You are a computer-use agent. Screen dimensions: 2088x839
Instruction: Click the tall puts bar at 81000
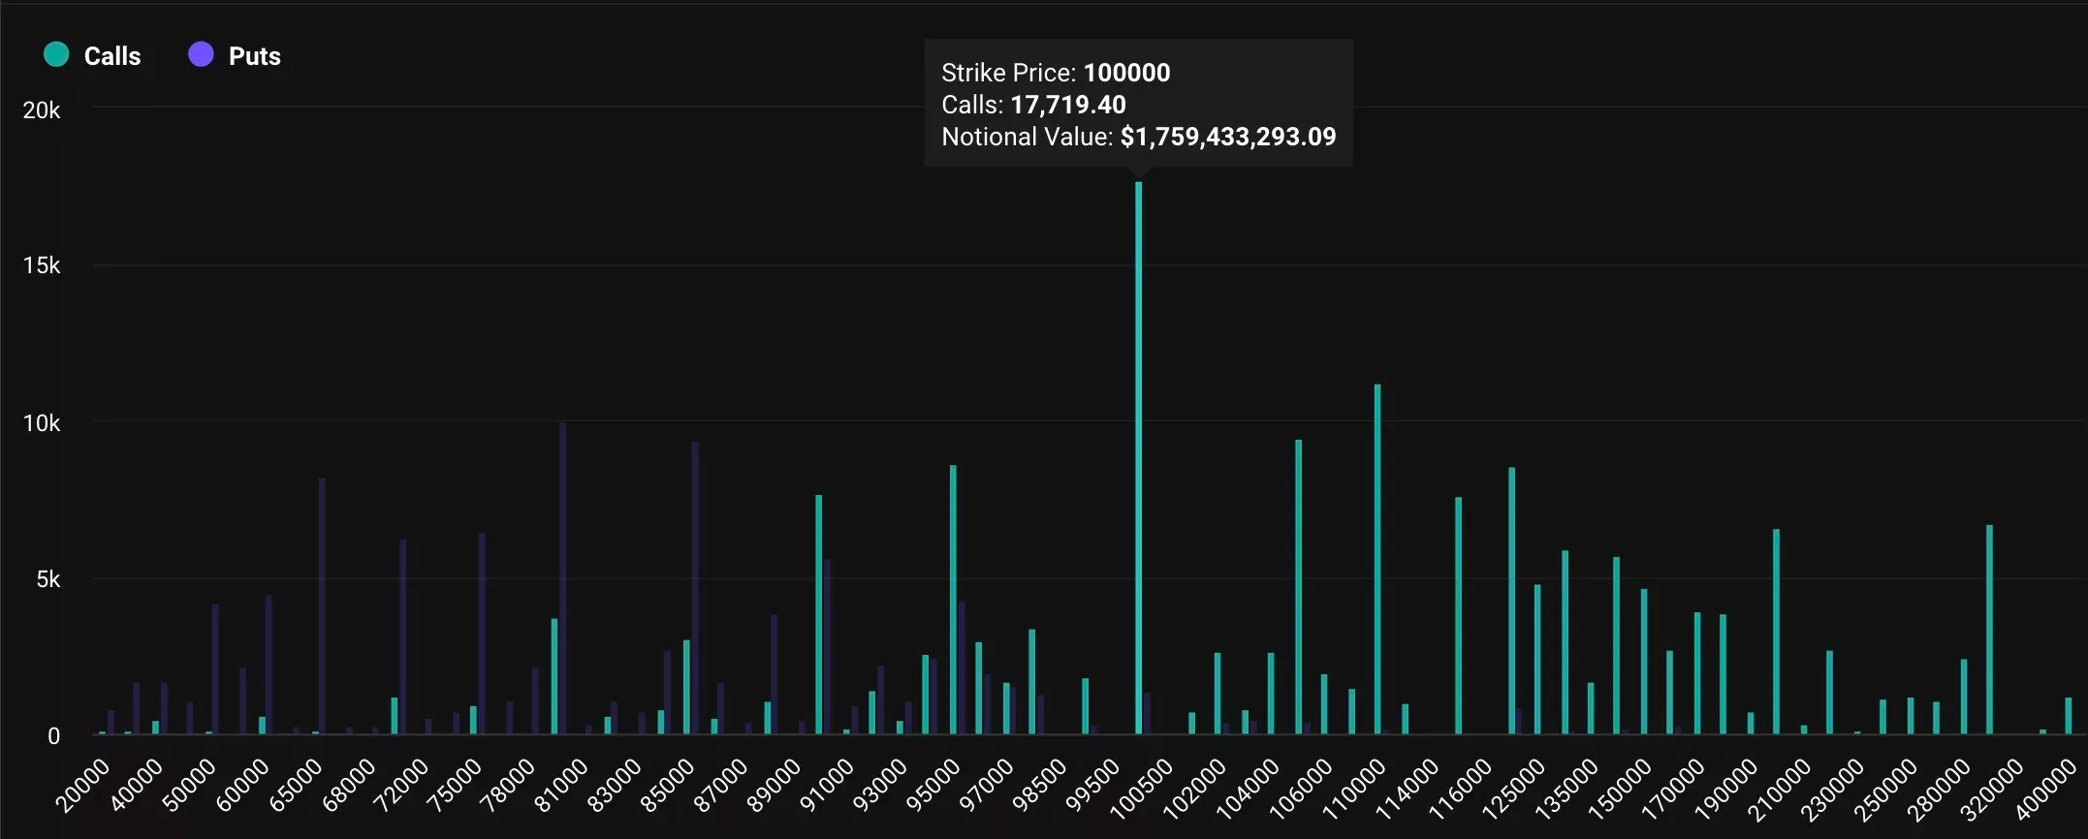click(563, 577)
